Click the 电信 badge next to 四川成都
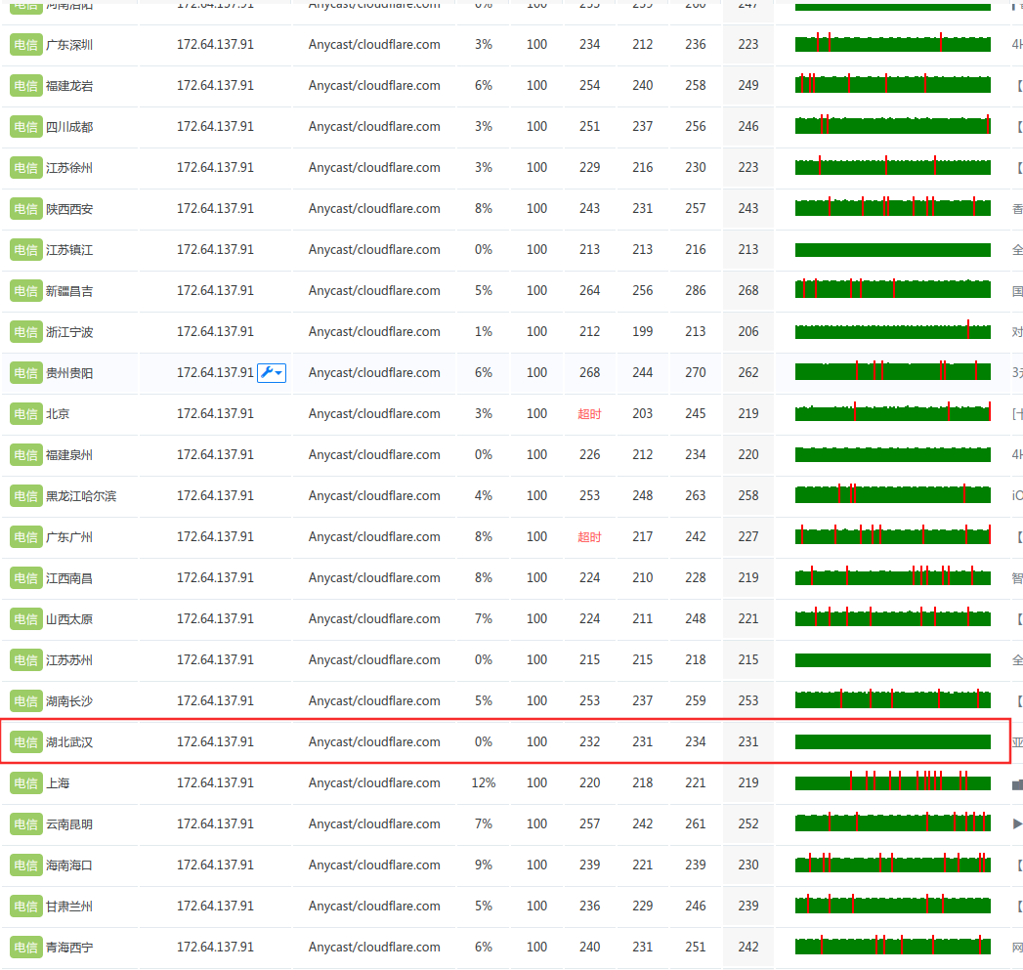 click(25, 127)
